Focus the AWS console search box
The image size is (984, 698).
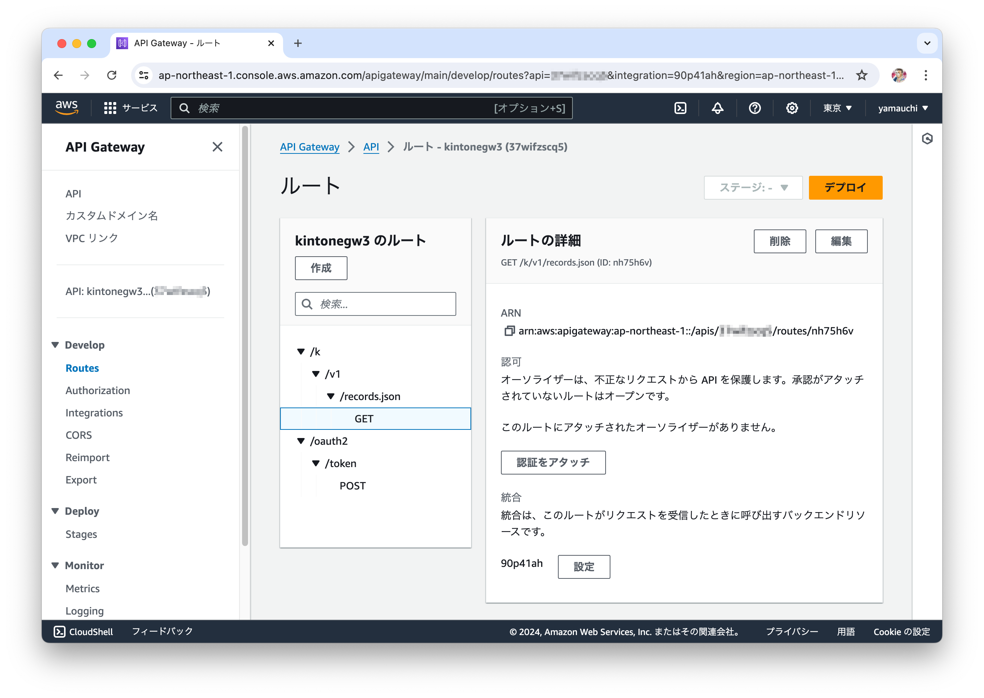click(x=371, y=108)
